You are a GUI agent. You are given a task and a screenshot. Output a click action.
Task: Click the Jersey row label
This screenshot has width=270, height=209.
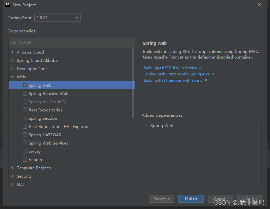[x=35, y=151]
